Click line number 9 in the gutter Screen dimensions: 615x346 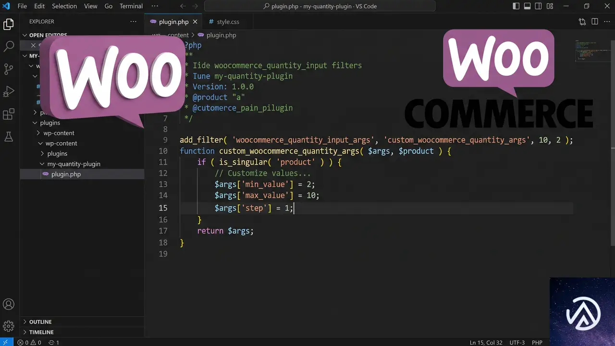pos(165,140)
